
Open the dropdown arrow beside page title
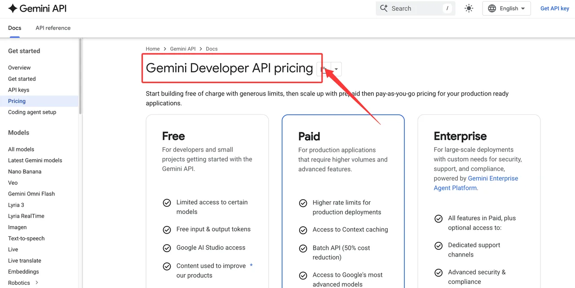336,69
